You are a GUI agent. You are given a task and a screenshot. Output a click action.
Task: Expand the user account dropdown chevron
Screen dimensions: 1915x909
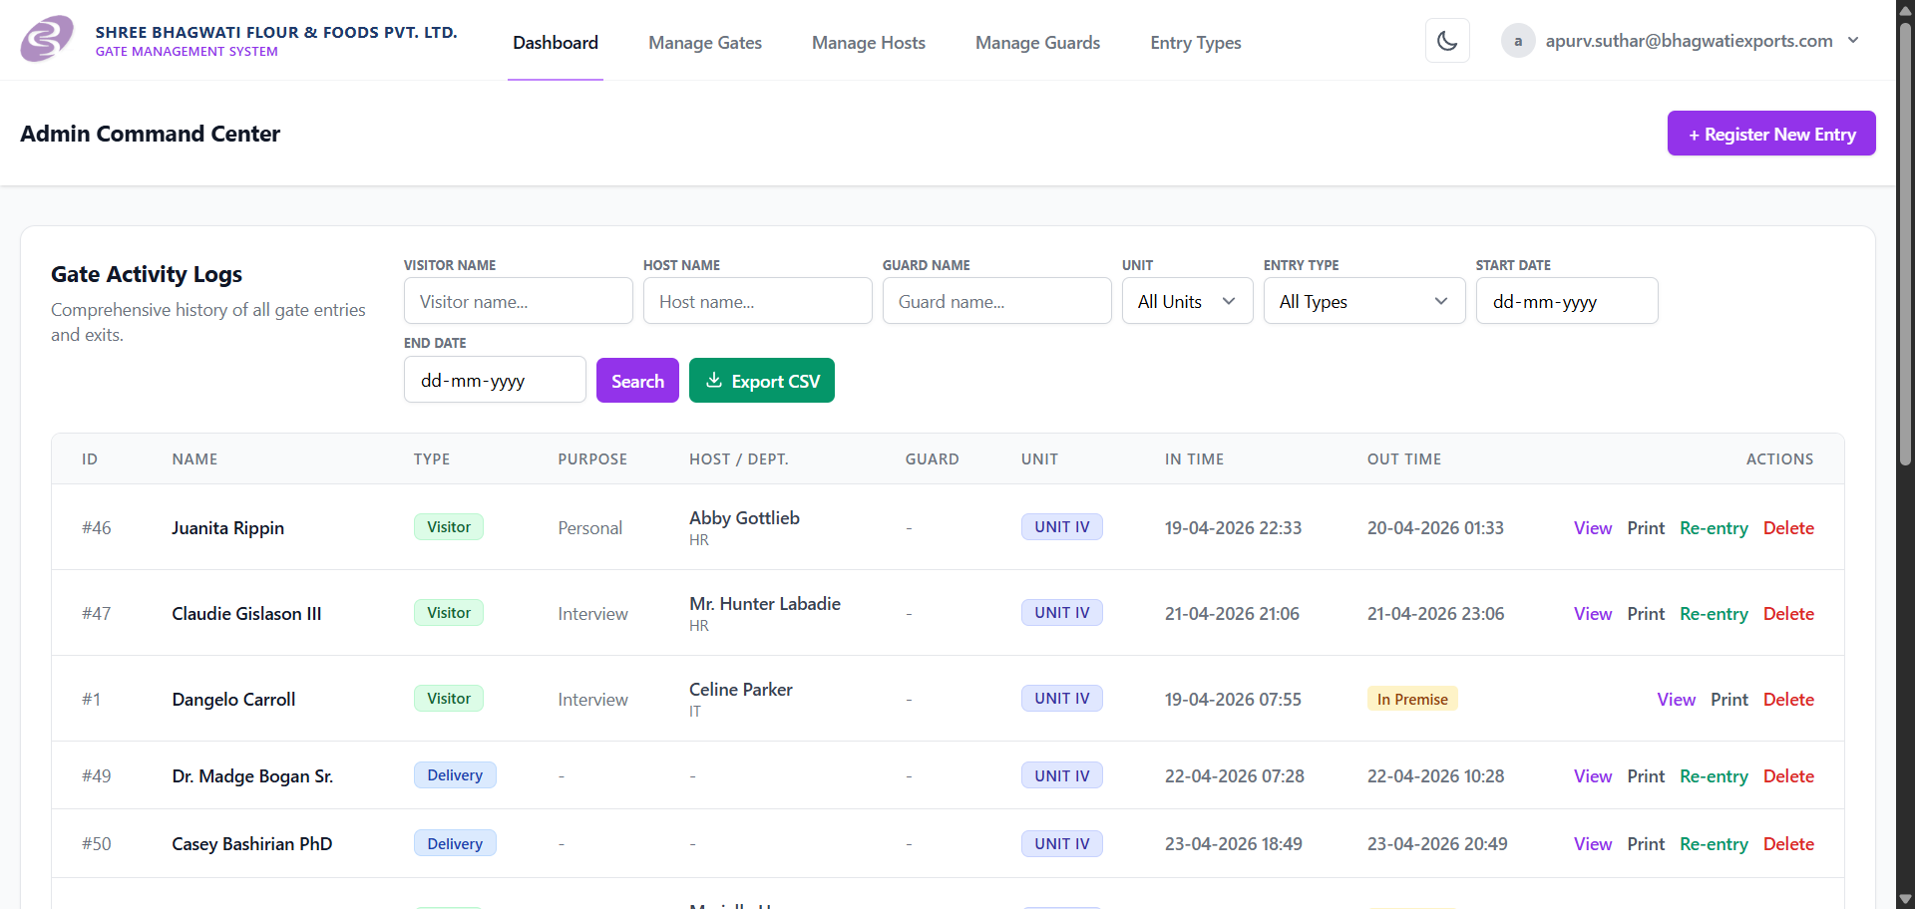pos(1853,41)
